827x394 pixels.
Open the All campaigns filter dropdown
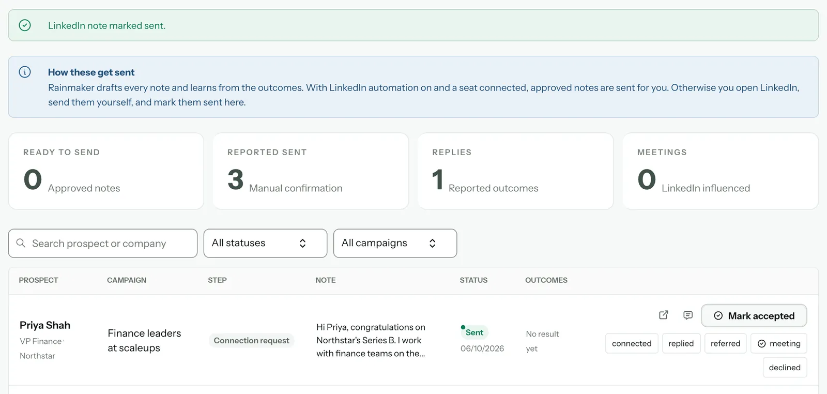395,243
